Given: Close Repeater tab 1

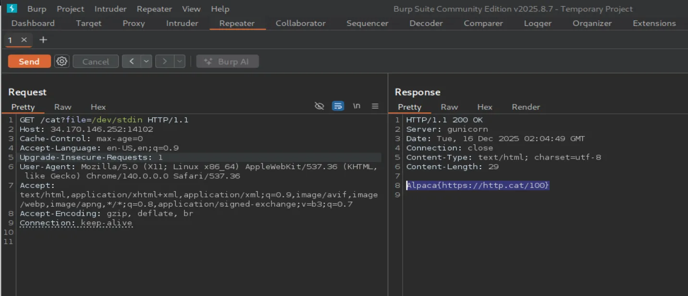Looking at the screenshot, I should click(24, 40).
